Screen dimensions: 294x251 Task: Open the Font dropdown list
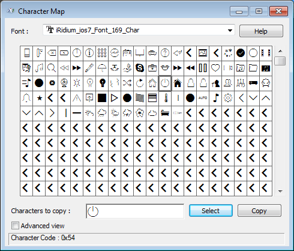point(230,31)
